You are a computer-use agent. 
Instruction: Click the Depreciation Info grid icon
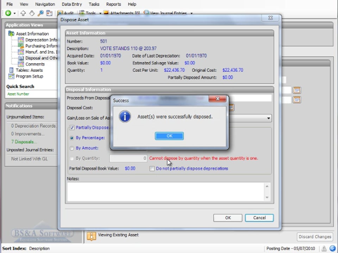[x=21, y=40]
